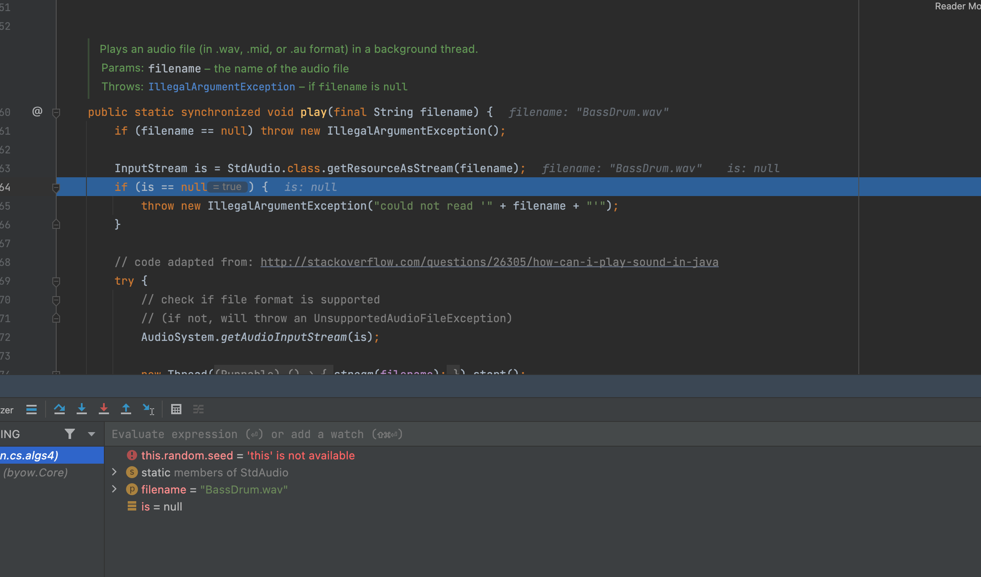The image size is (981, 577).
Task: Select the byow.Core stack frame
Action: click(36, 473)
